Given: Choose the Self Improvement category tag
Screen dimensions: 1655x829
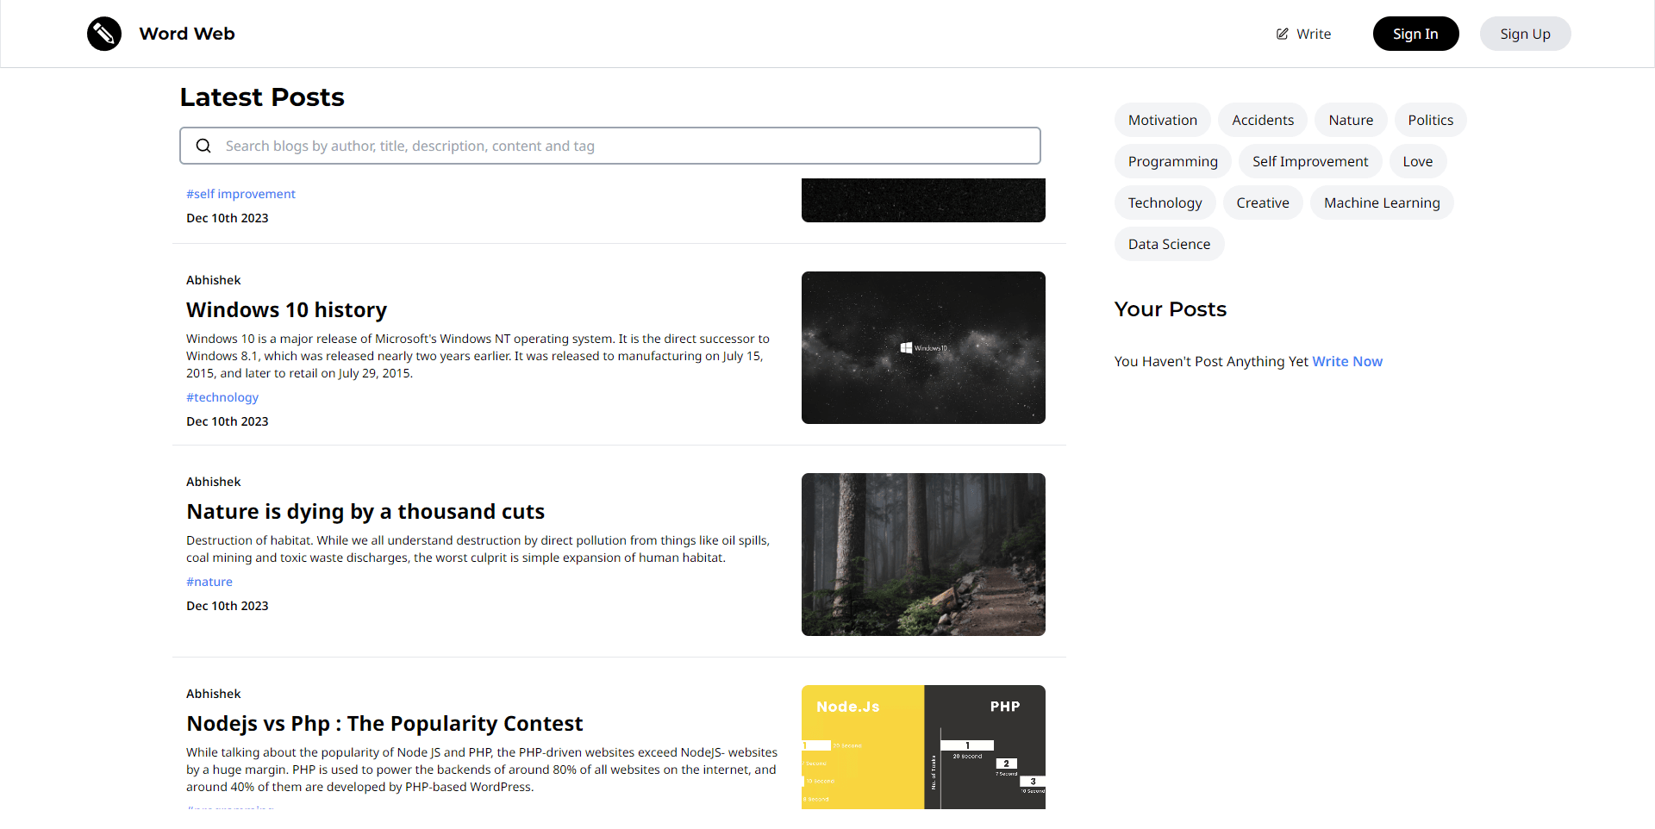Looking at the screenshot, I should (1310, 161).
